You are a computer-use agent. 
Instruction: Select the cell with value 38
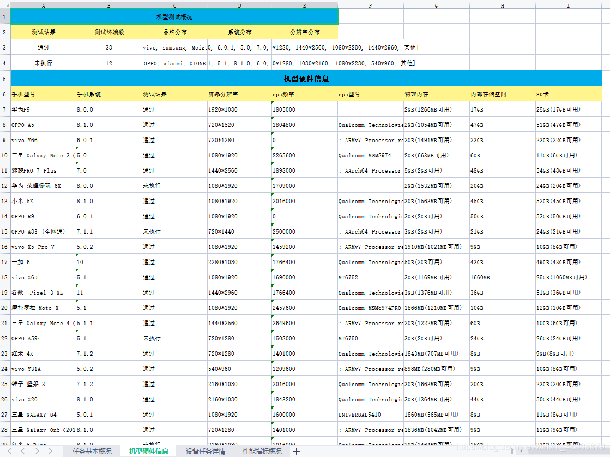pyautogui.click(x=109, y=47)
